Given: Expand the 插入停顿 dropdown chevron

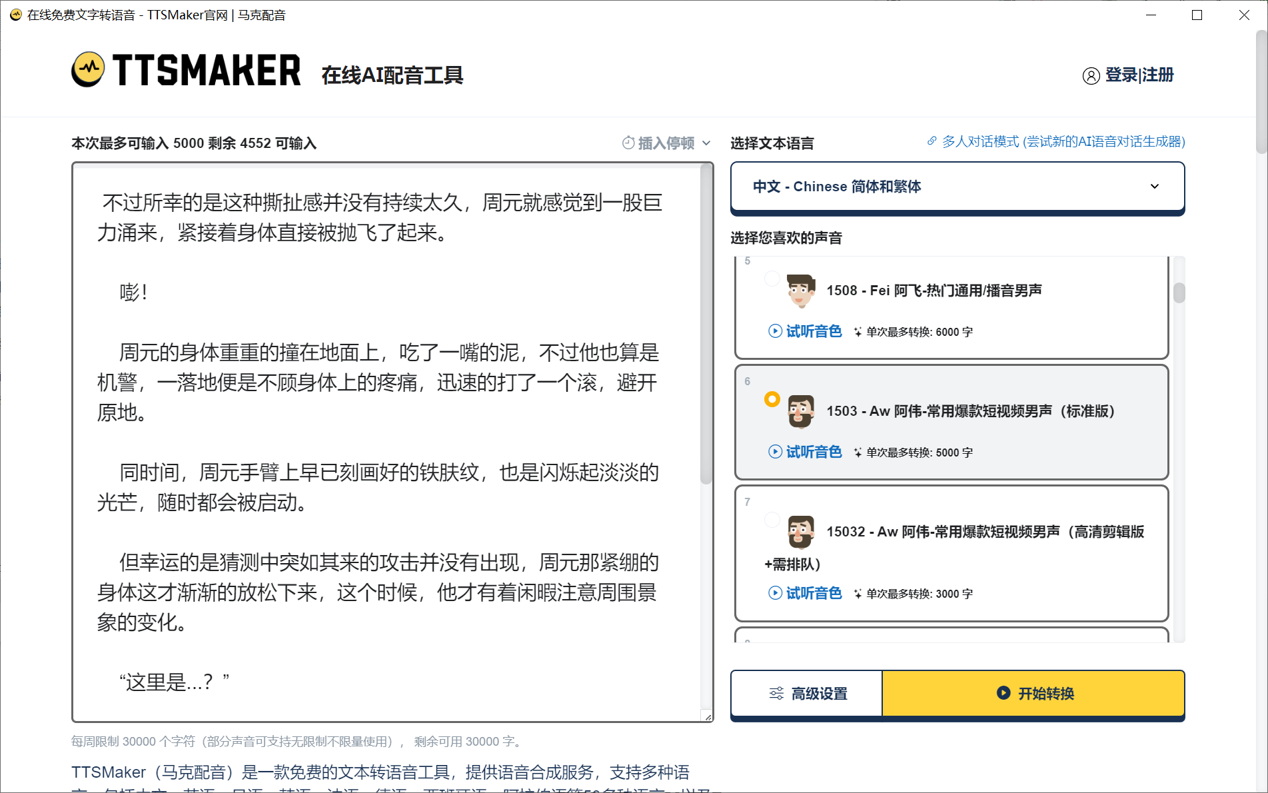Looking at the screenshot, I should (706, 143).
